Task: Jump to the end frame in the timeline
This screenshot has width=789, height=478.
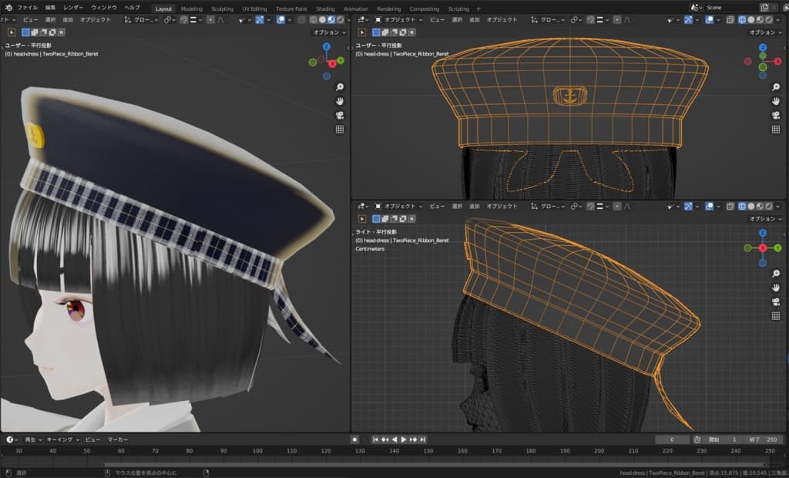Action: pyautogui.click(x=423, y=439)
